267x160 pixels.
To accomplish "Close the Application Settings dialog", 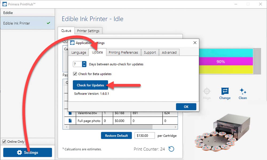I will (195, 43).
